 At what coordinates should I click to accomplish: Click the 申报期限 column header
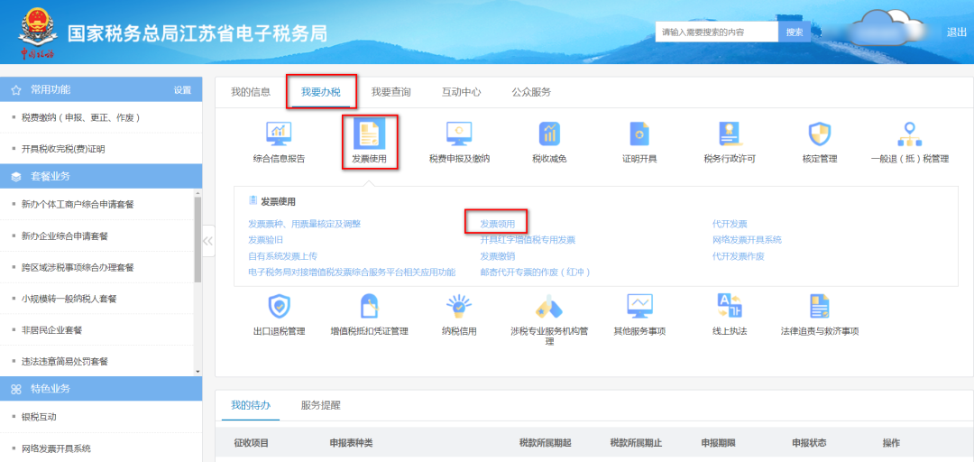pyautogui.click(x=719, y=443)
